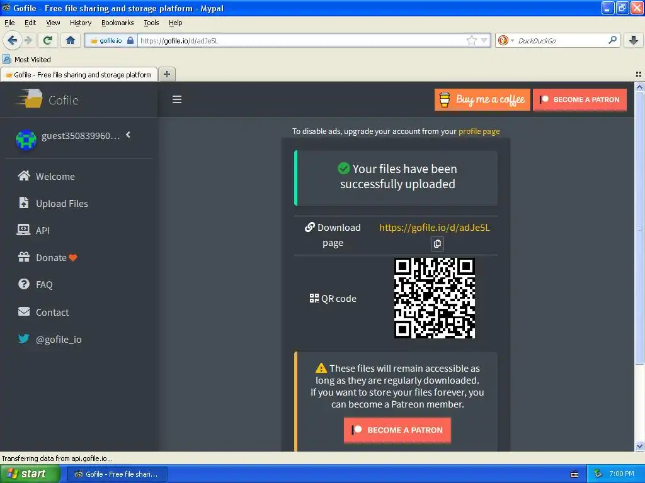Go back with the browser back arrow

pyautogui.click(x=12, y=40)
